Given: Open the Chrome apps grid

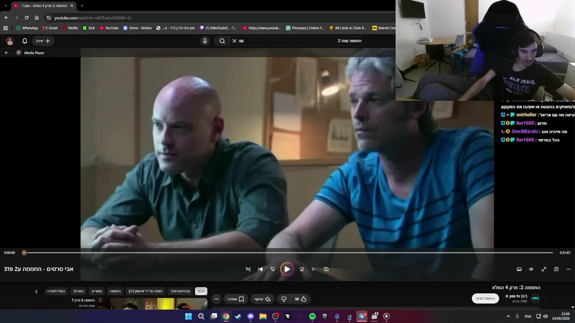Looking at the screenshot, I should coord(5,28).
